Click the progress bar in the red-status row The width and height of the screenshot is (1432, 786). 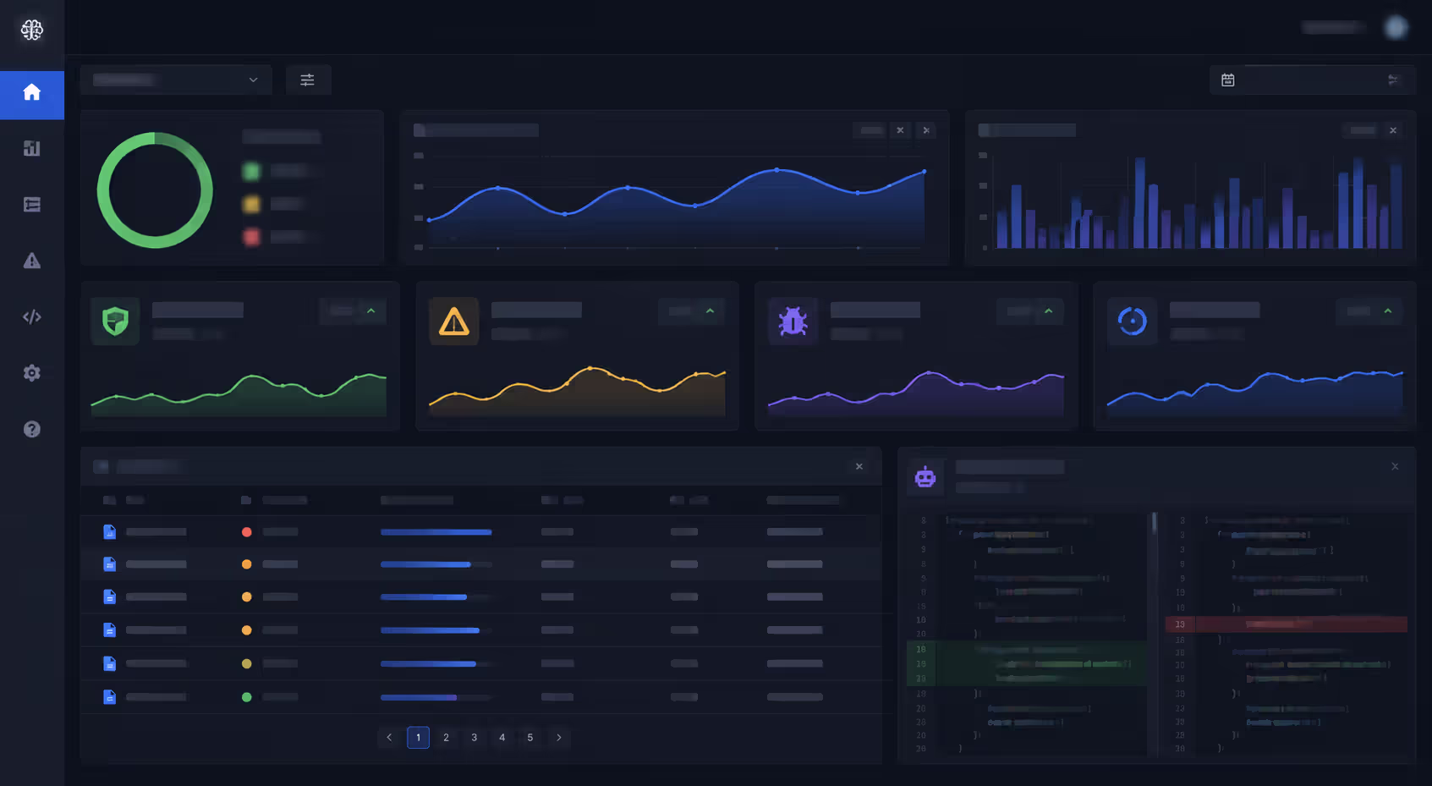pos(436,532)
